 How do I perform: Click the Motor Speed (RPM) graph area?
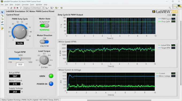111,53
